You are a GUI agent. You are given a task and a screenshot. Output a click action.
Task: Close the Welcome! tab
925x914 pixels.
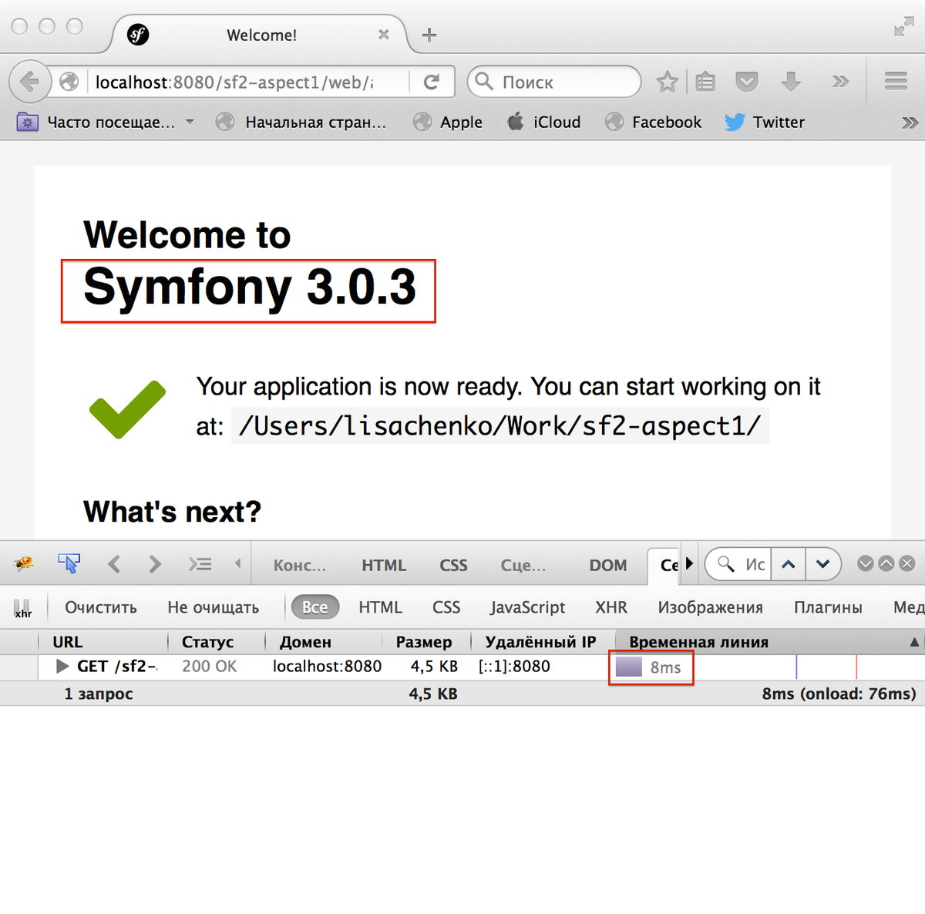tap(384, 35)
